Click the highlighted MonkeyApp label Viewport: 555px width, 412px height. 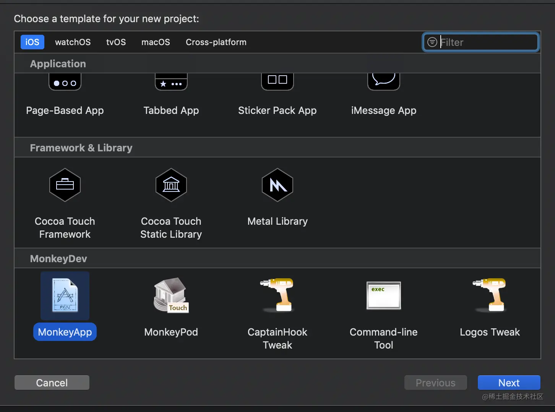65,332
